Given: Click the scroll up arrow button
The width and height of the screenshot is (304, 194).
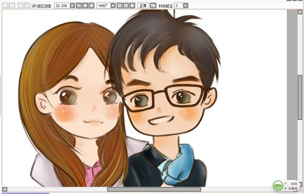Looking at the screenshot, I should (x=300, y=12).
